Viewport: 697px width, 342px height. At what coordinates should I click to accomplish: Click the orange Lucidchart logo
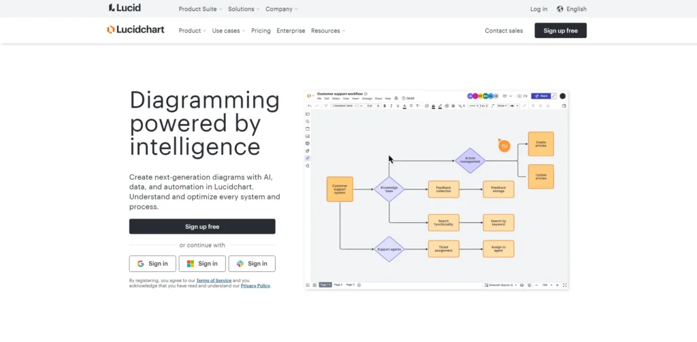pyautogui.click(x=138, y=30)
